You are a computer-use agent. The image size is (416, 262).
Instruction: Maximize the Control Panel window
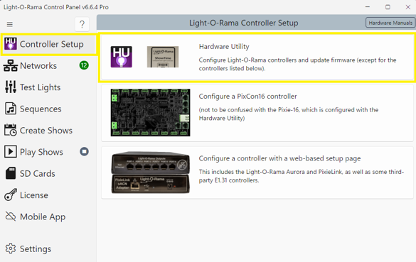(x=388, y=7)
